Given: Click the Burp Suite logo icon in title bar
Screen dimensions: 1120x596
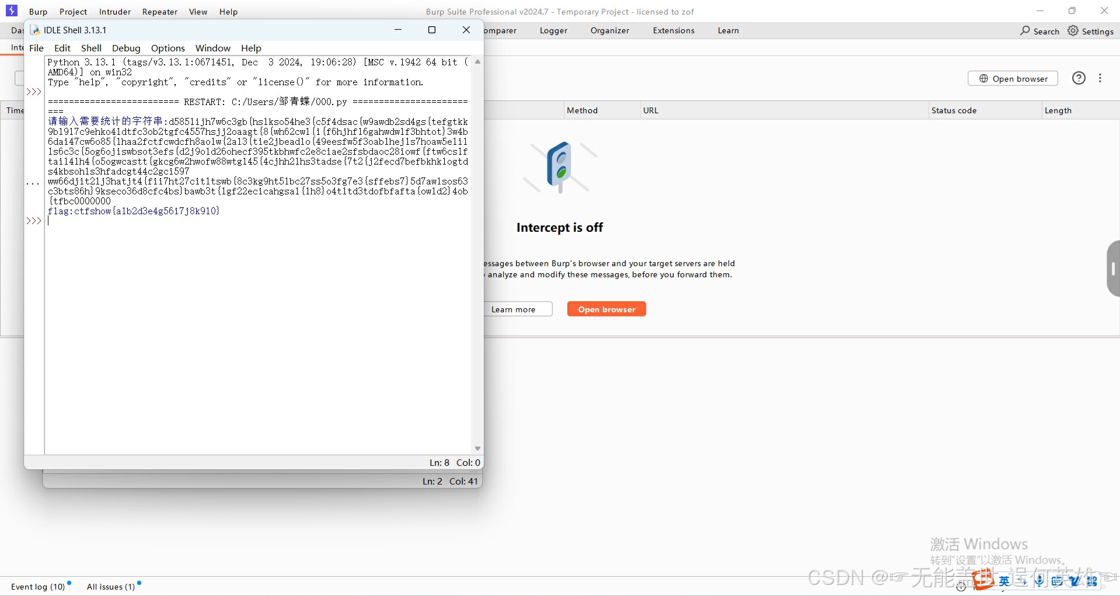Looking at the screenshot, I should (x=12, y=11).
